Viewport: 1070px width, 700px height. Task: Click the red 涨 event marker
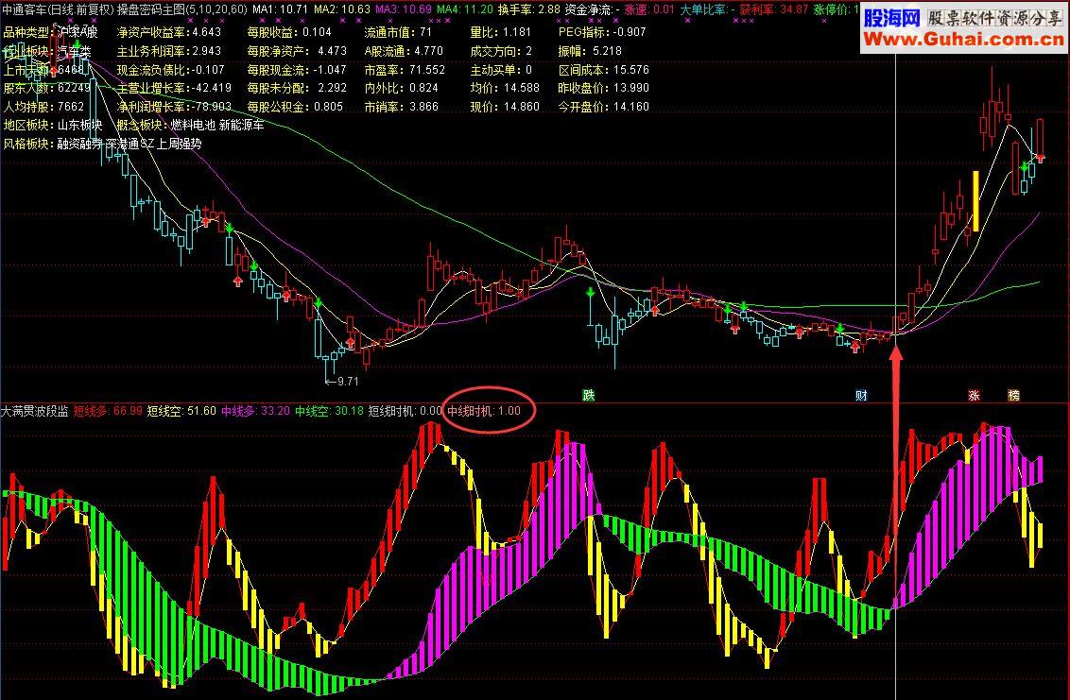[974, 395]
